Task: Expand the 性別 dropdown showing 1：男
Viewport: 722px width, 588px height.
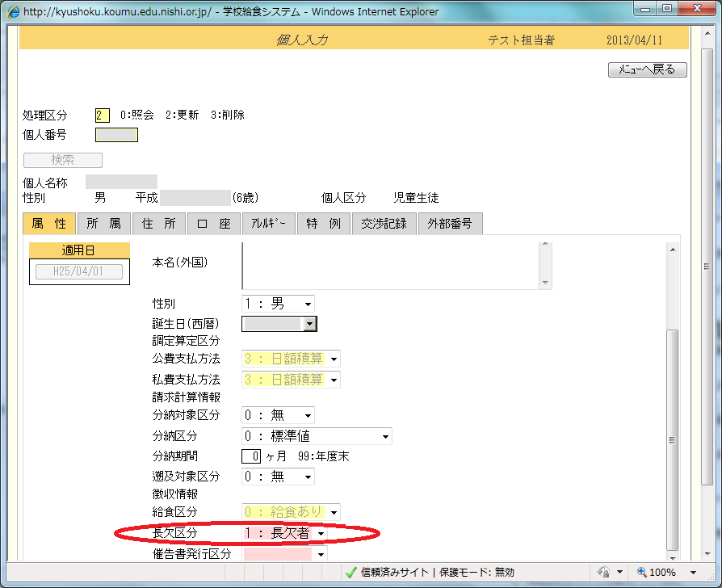Action: (308, 304)
